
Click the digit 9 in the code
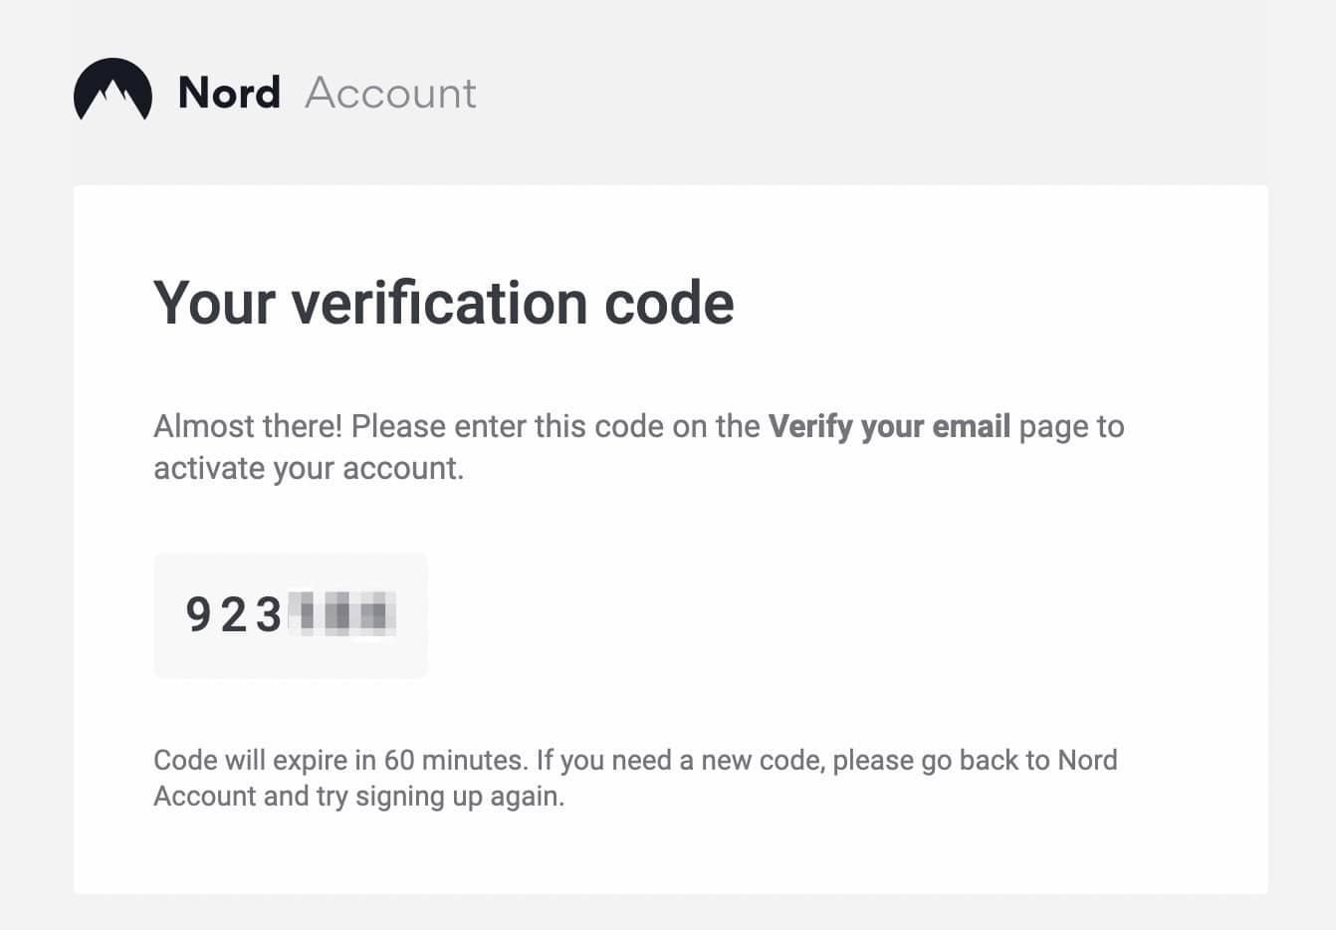coord(198,614)
